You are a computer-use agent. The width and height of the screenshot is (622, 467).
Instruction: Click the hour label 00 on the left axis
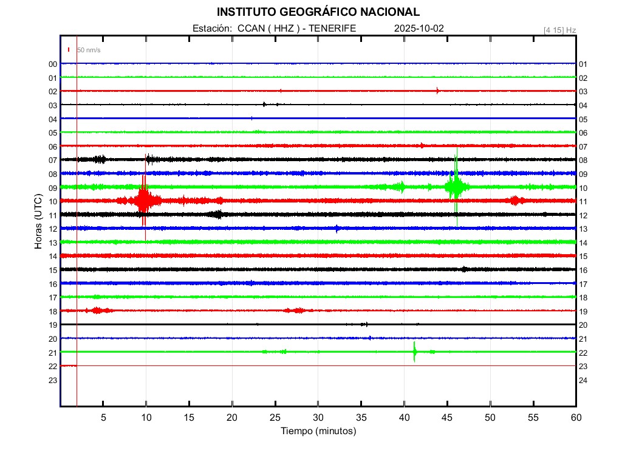[x=53, y=64]
